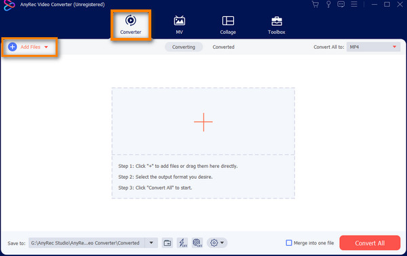This screenshot has height=256, width=407.
Task: Click 'Step 2: Select the output format' text
Action: [166, 177]
